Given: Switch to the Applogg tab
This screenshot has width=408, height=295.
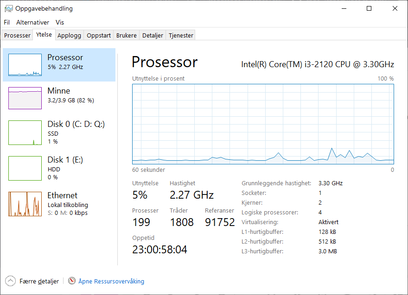Looking at the screenshot, I should 69,35.
